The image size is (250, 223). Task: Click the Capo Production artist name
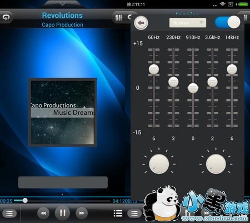(62, 25)
